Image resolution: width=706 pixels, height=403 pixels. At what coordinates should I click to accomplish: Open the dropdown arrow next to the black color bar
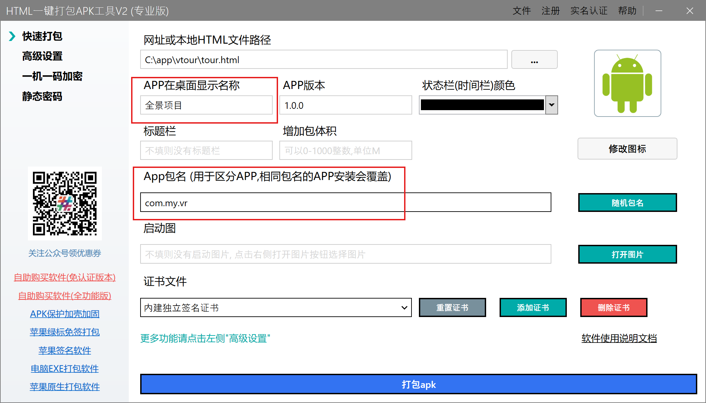(x=551, y=105)
